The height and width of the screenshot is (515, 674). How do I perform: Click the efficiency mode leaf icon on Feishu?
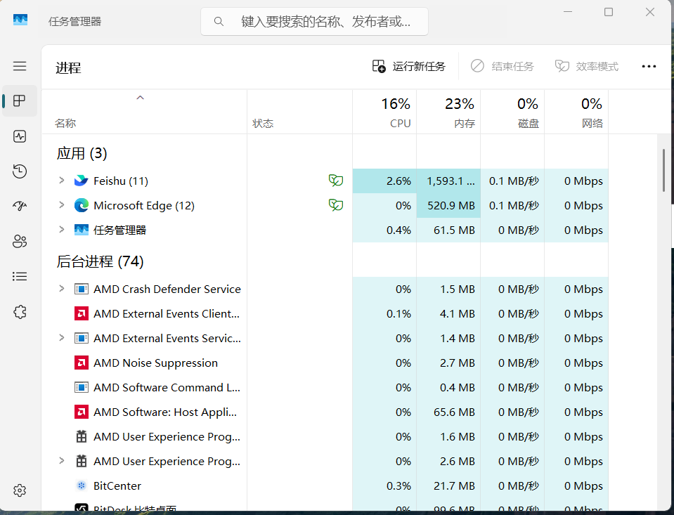click(x=336, y=180)
